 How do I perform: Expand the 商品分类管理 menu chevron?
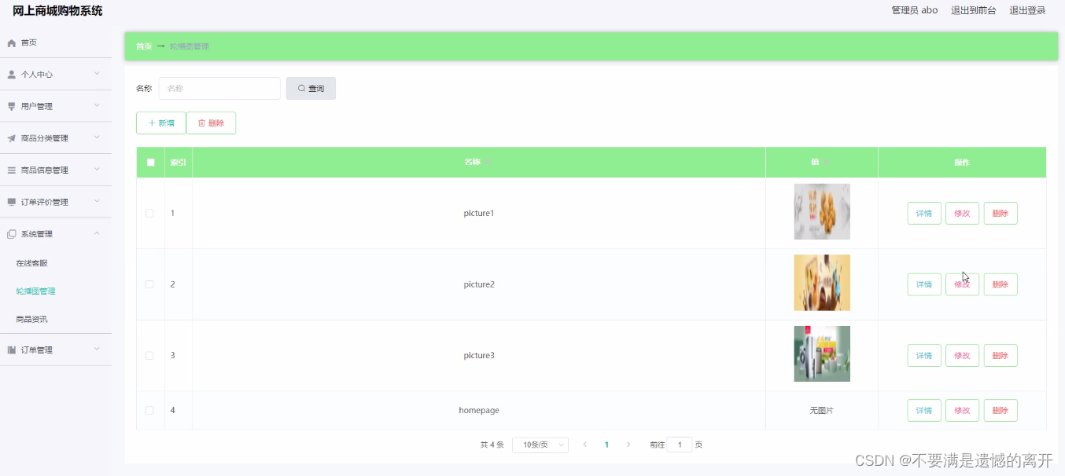pyautogui.click(x=97, y=137)
